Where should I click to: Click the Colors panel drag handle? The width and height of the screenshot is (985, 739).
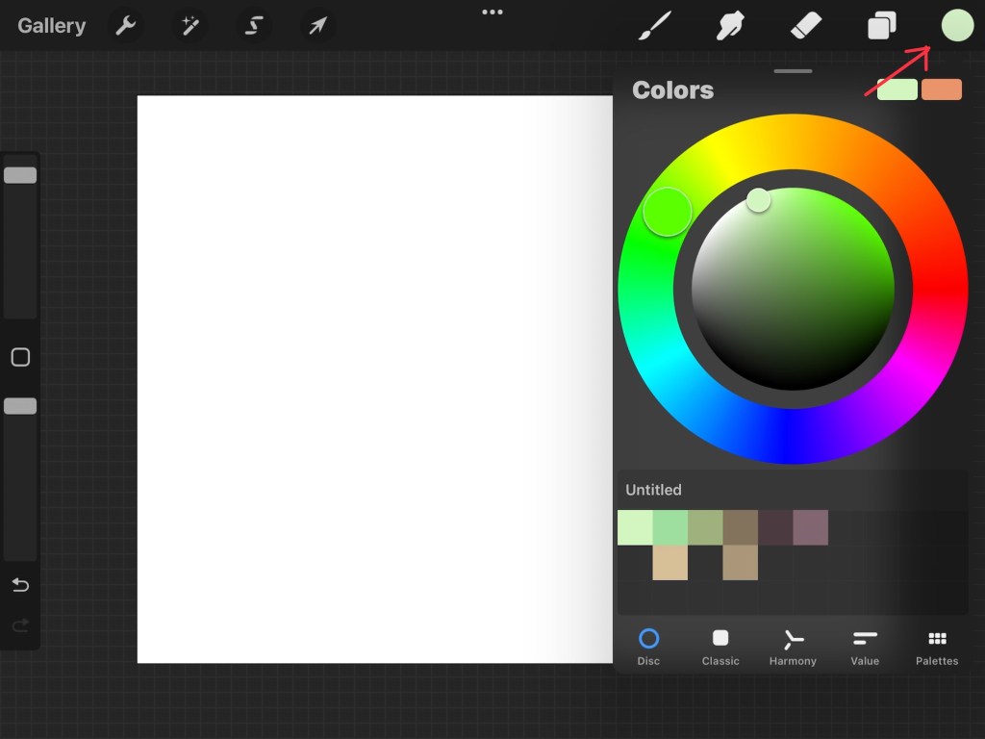point(793,71)
